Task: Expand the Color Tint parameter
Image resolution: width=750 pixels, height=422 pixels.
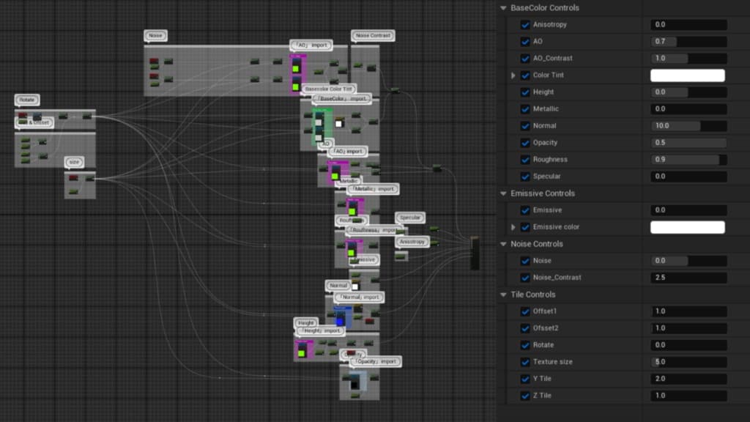Action: (x=513, y=75)
